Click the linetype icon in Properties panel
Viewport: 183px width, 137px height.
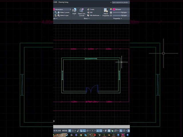coord(111,15)
